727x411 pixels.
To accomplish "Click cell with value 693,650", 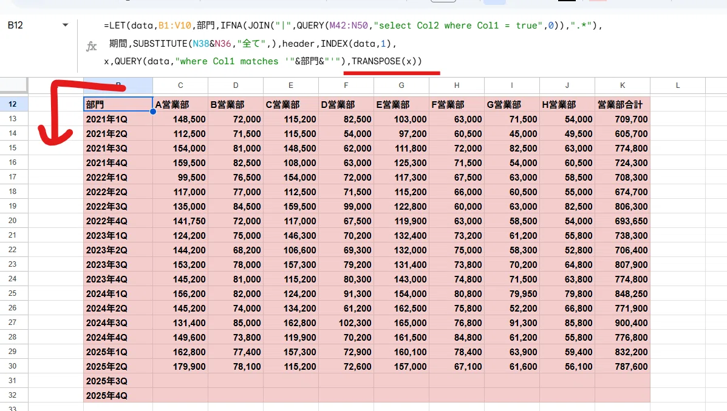I will click(x=623, y=221).
